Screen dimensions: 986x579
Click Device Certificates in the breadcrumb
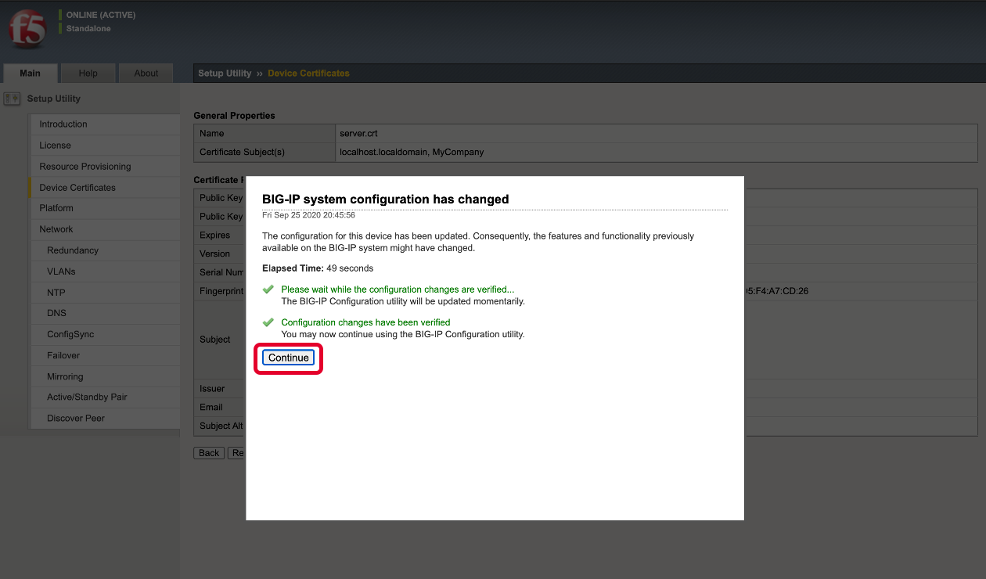click(308, 73)
